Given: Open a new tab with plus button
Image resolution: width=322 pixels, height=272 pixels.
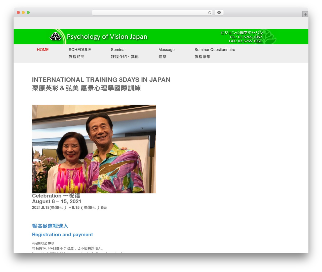Looking at the screenshot, I should [305, 14].
